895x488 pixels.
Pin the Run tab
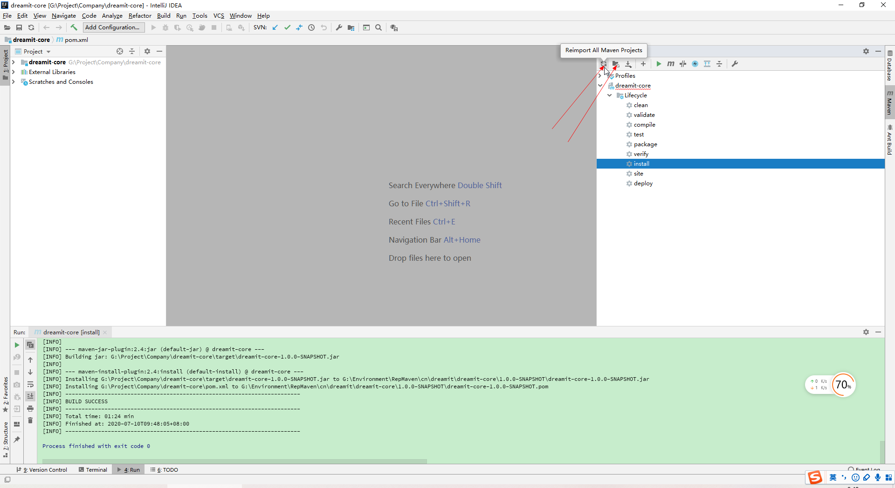[17, 439]
